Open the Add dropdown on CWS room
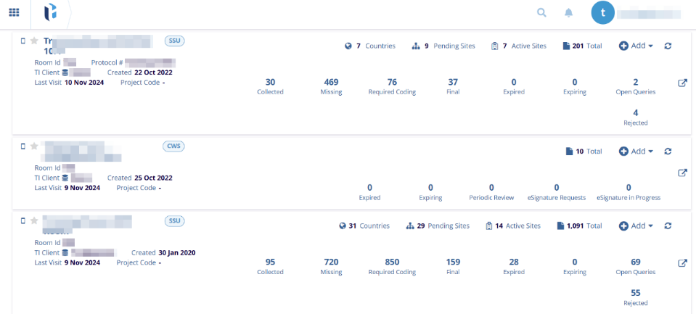 [636, 152]
